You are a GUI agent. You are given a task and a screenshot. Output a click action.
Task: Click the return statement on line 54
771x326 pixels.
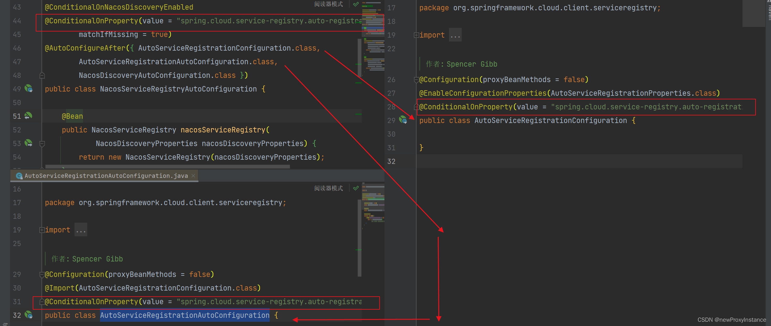[x=201, y=157]
